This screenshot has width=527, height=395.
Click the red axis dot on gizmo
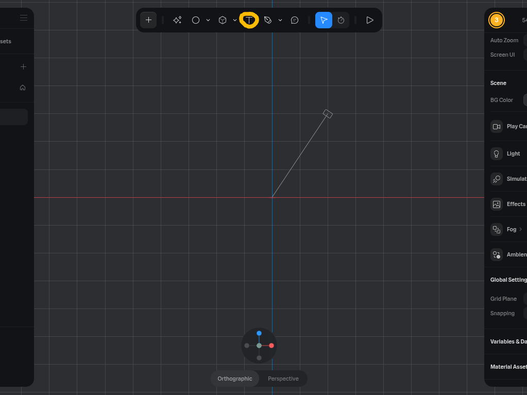(x=271, y=346)
